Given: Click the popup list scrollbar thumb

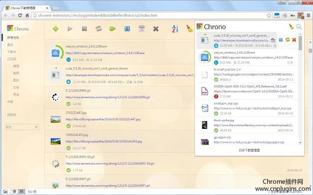Looking at the screenshot, I should [300, 43].
